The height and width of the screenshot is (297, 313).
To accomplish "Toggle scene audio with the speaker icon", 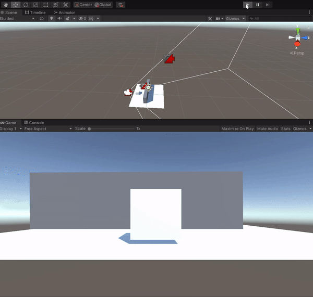I will [x=59, y=19].
